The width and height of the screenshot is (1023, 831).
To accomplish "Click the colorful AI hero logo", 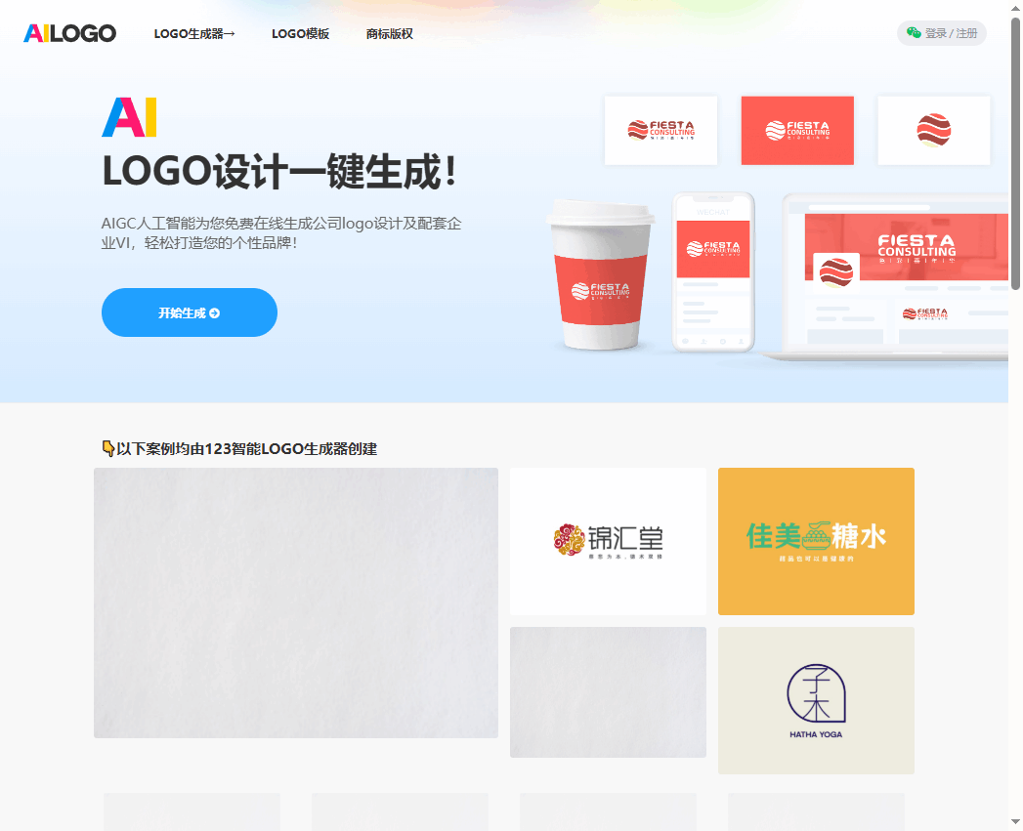I will (x=129, y=117).
